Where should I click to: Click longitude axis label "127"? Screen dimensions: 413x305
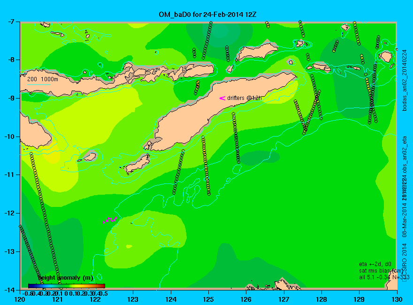(x=284, y=299)
